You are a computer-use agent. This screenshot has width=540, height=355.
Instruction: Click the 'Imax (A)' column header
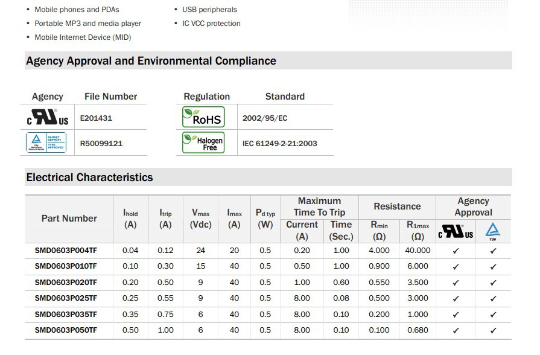[x=234, y=219]
